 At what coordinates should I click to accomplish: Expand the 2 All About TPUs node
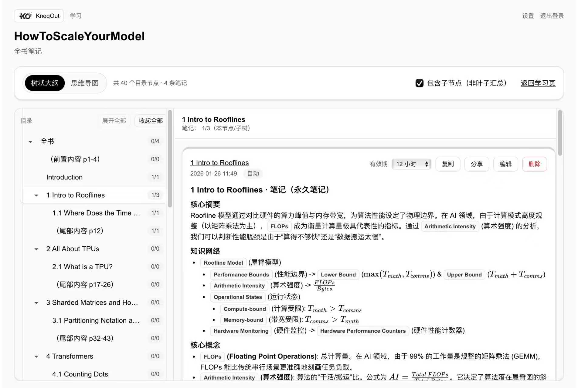(36, 249)
